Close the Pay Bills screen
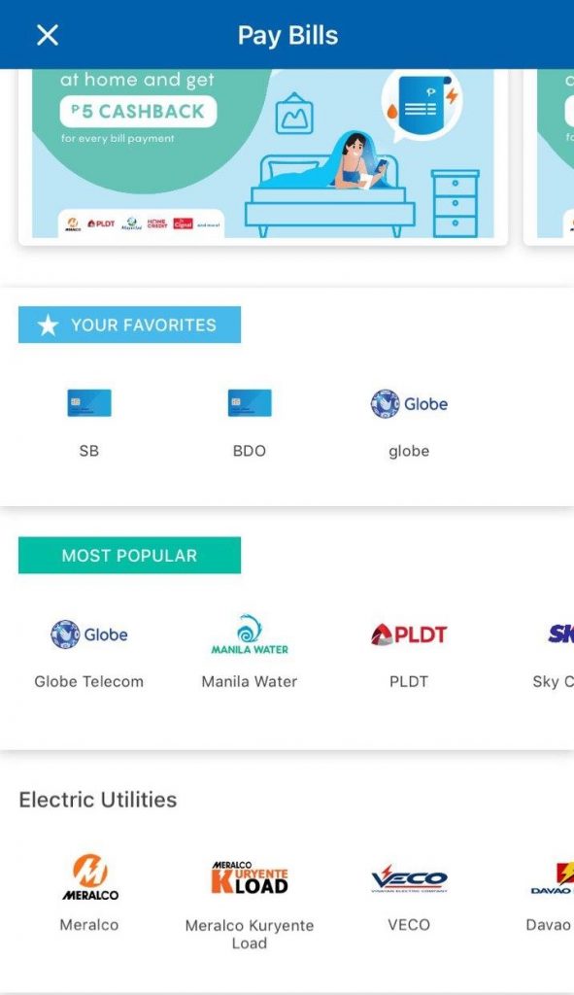This screenshot has height=995, width=574. pos(48,35)
